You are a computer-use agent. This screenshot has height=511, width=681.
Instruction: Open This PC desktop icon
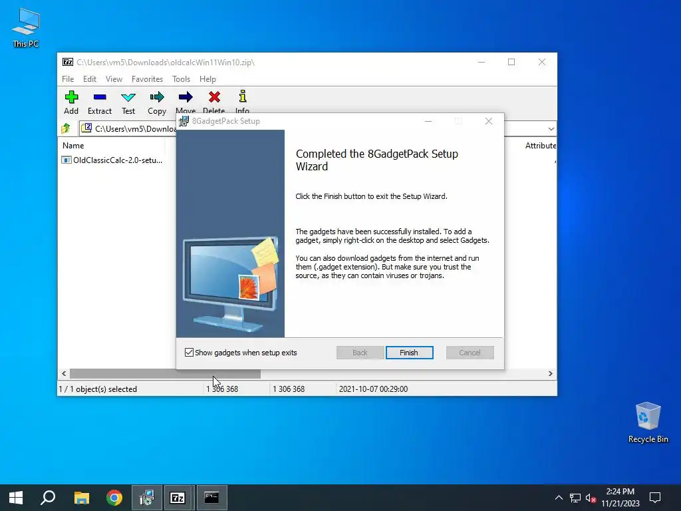point(26,28)
